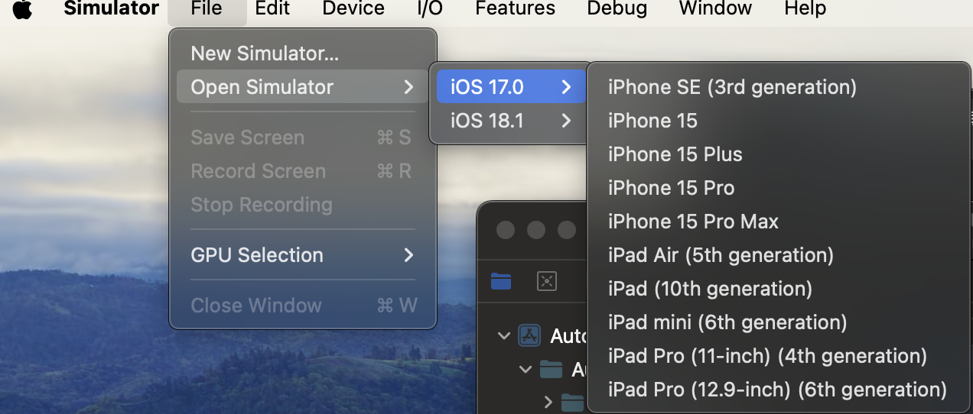Image resolution: width=973 pixels, height=414 pixels.
Task: Choose New Simulator… from File menu
Action: (302, 53)
